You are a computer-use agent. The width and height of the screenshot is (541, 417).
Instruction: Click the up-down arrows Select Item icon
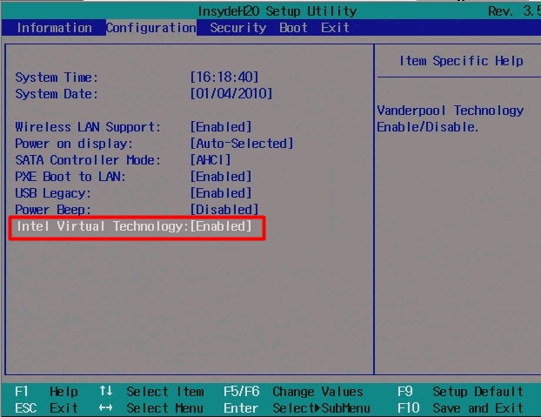(x=106, y=391)
